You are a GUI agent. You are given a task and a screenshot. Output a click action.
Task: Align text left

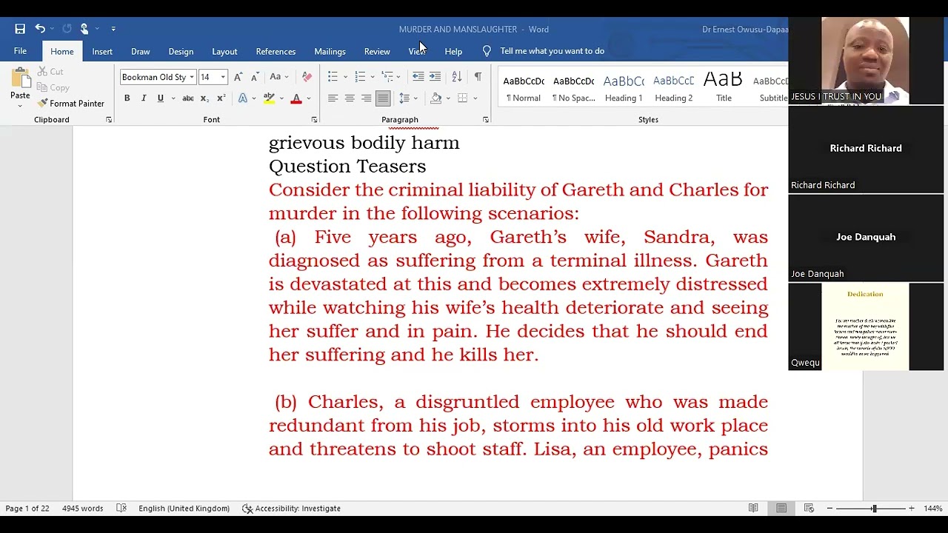tap(333, 98)
